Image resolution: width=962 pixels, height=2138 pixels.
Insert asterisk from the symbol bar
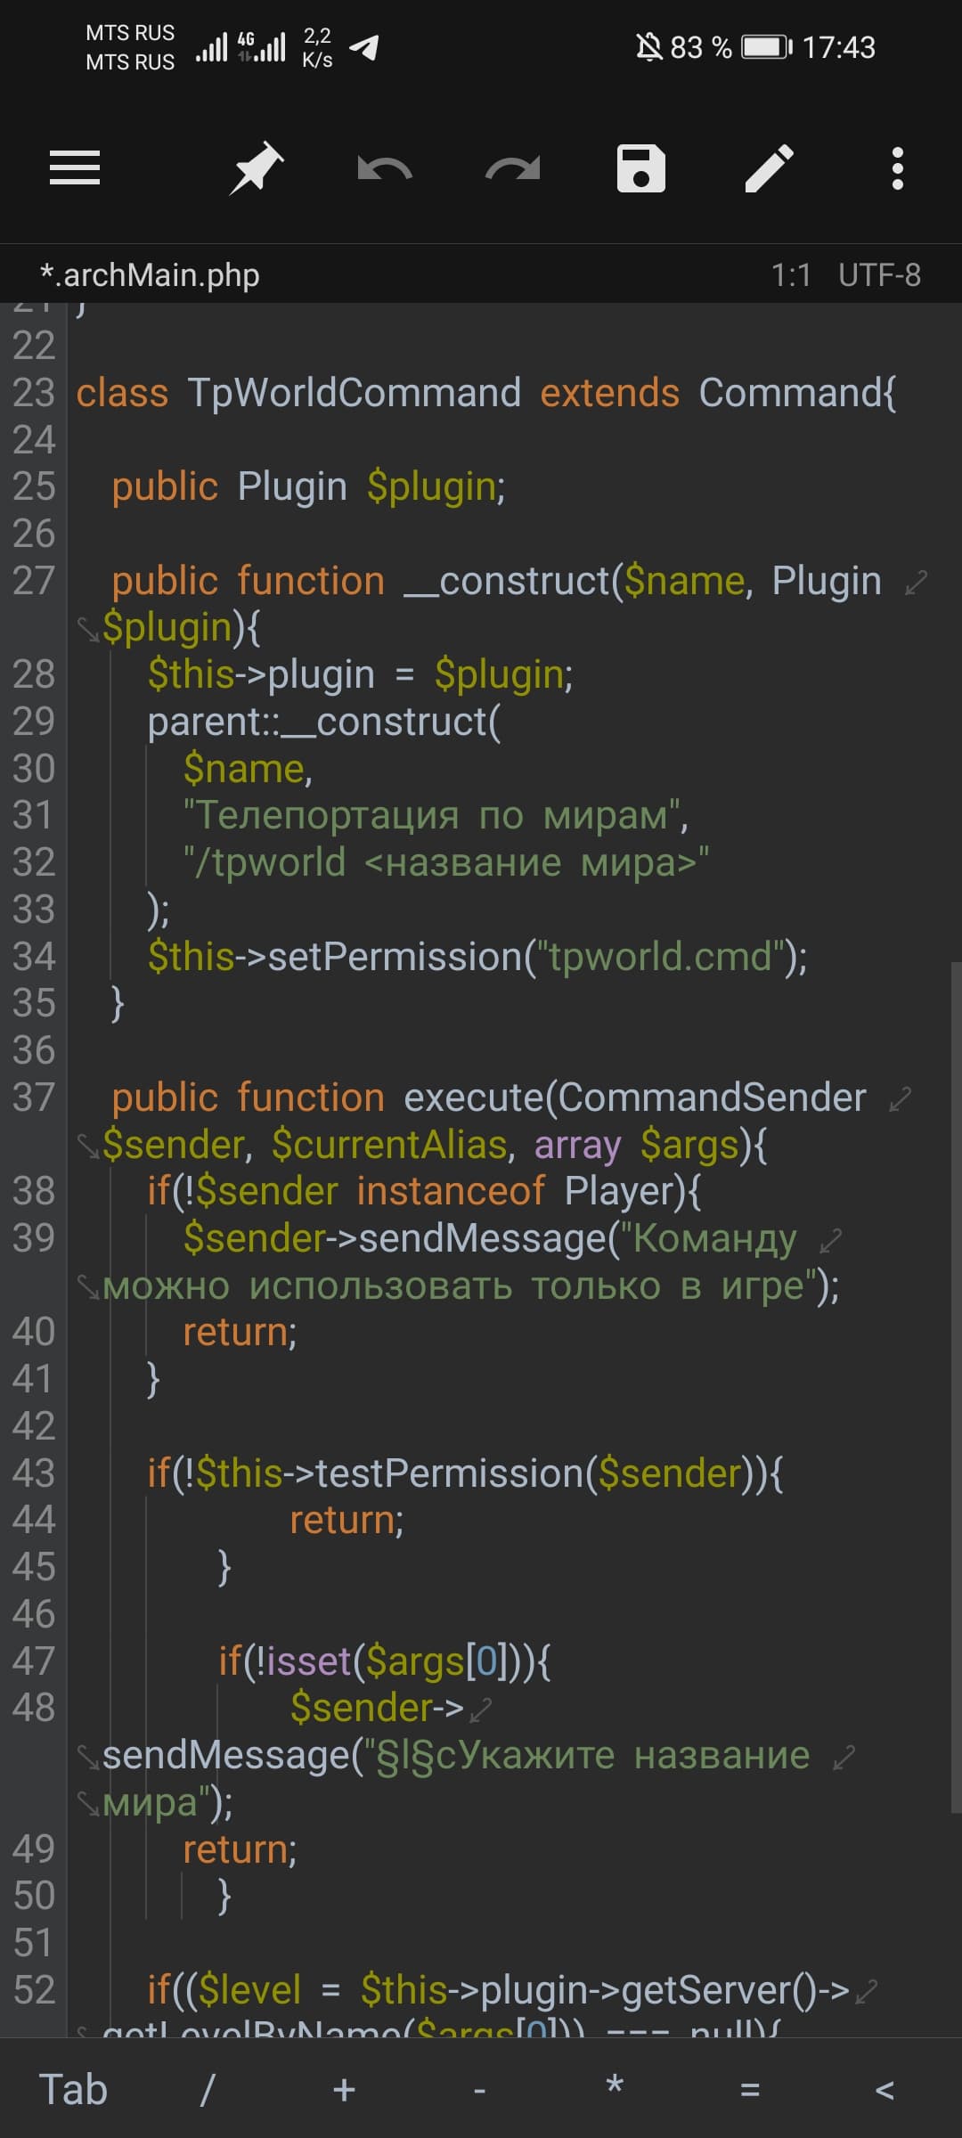[x=614, y=2085]
